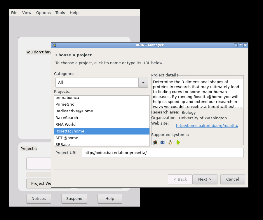Select PrimeGrid in the Projects list
The height and width of the screenshot is (220, 263).
point(102,104)
